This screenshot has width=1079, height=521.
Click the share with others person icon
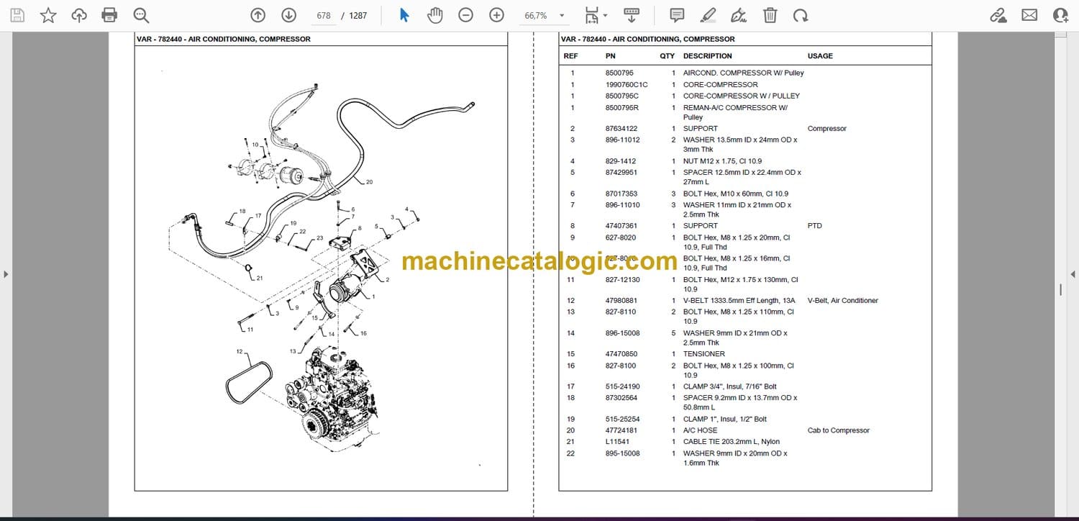[x=1060, y=15]
